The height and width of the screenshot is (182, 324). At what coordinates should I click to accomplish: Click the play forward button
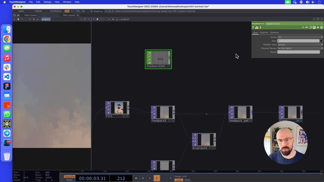point(157,178)
